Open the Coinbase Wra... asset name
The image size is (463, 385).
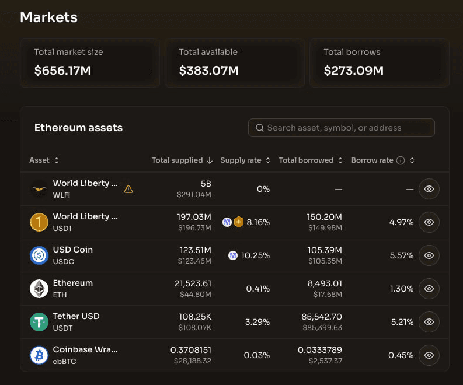(85, 349)
